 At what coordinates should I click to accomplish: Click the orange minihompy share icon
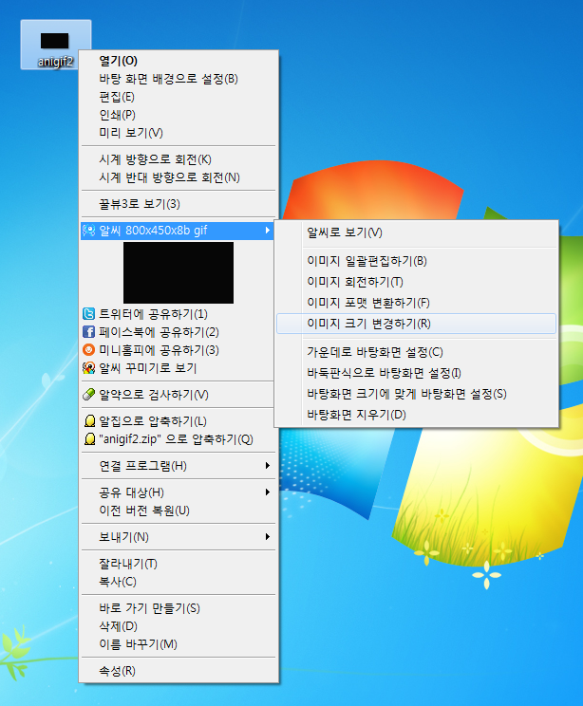point(88,350)
